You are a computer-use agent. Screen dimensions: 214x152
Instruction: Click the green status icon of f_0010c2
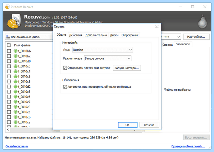[x=15, y=76]
